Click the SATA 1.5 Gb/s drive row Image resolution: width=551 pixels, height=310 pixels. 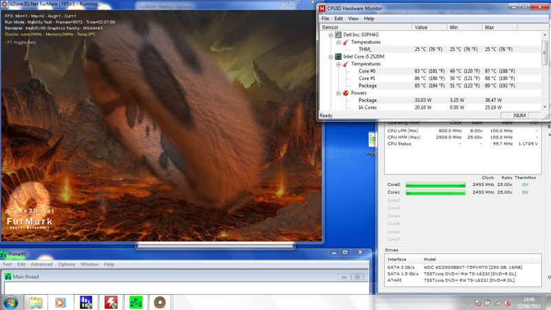point(462,273)
